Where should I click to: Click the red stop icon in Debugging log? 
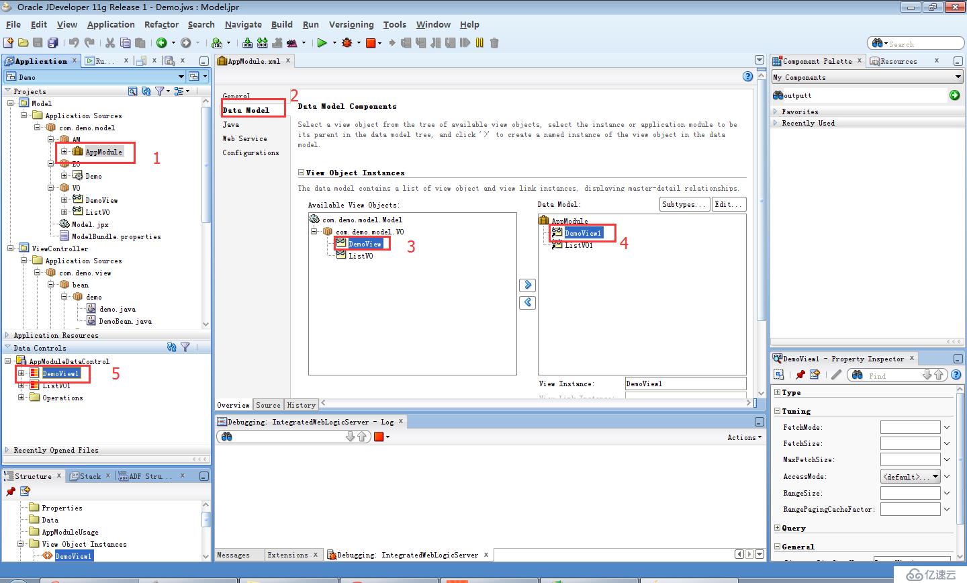tap(379, 437)
